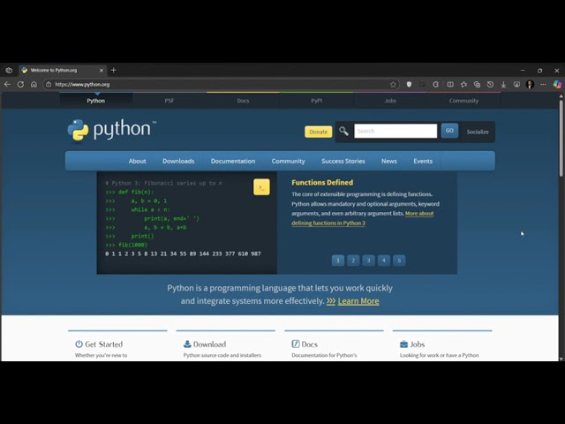The width and height of the screenshot is (565, 424).
Task: Reload the python.org page
Action: 20,85
